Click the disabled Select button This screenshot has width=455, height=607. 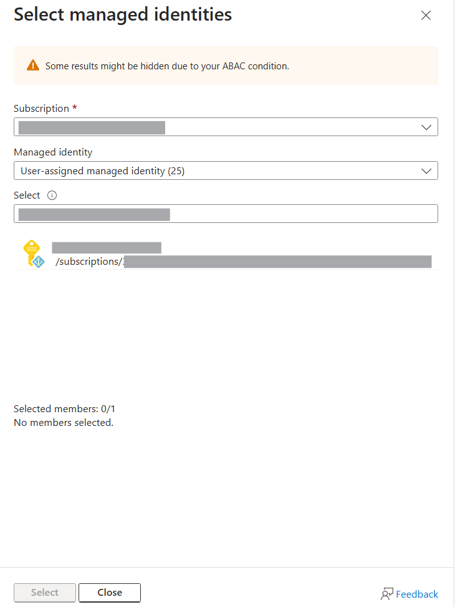tap(44, 592)
